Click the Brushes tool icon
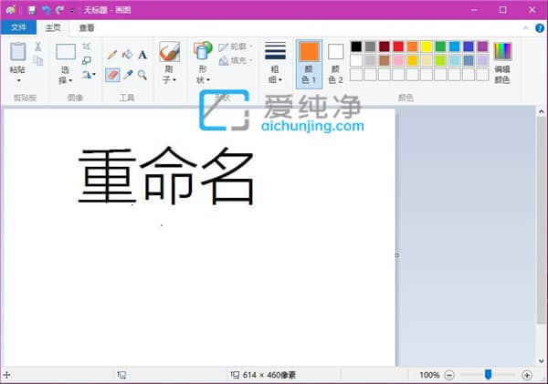 (x=170, y=52)
